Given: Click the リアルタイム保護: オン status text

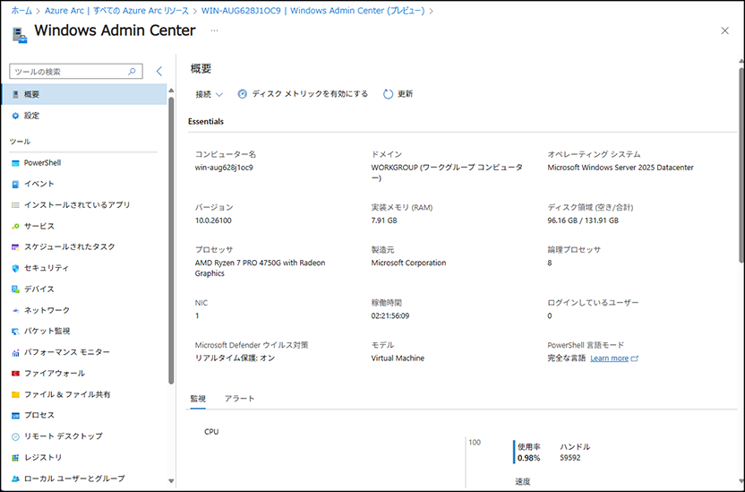Looking at the screenshot, I should click(235, 358).
